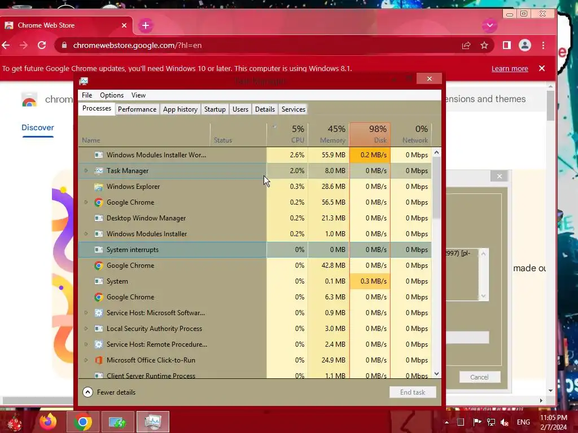578x433 pixels.
Task: Open the File menu
Action: point(87,95)
